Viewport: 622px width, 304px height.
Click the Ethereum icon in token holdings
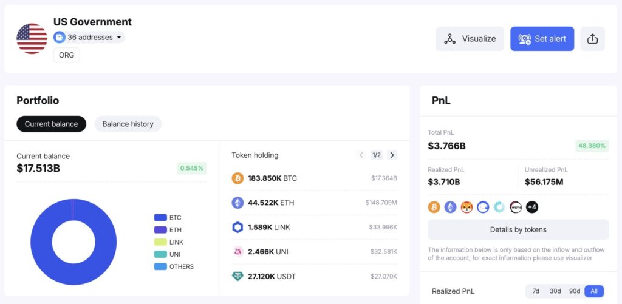pyautogui.click(x=238, y=203)
